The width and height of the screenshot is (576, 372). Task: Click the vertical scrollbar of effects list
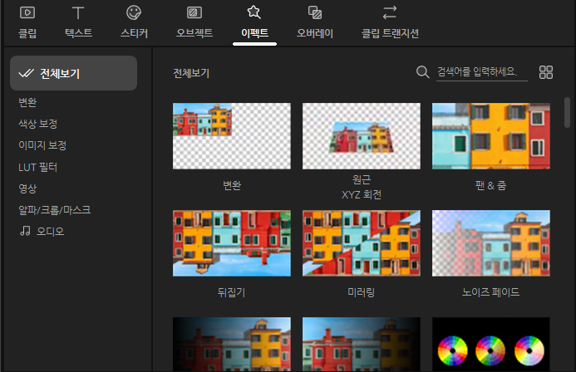pyautogui.click(x=568, y=113)
